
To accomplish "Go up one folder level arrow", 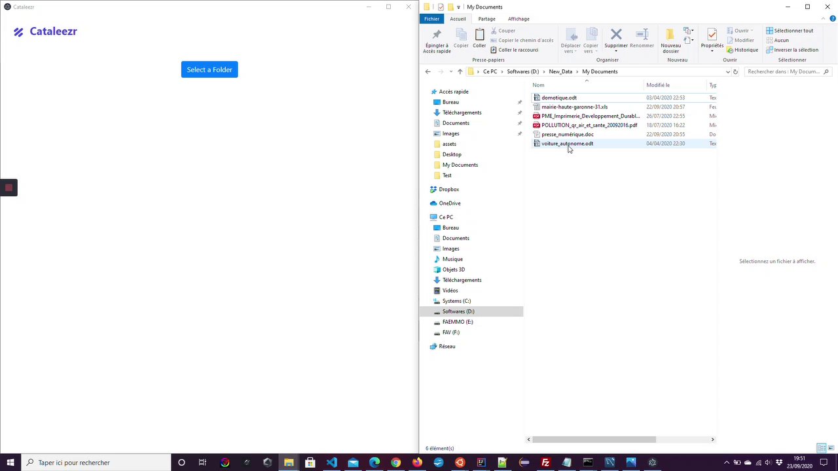I will (x=460, y=72).
